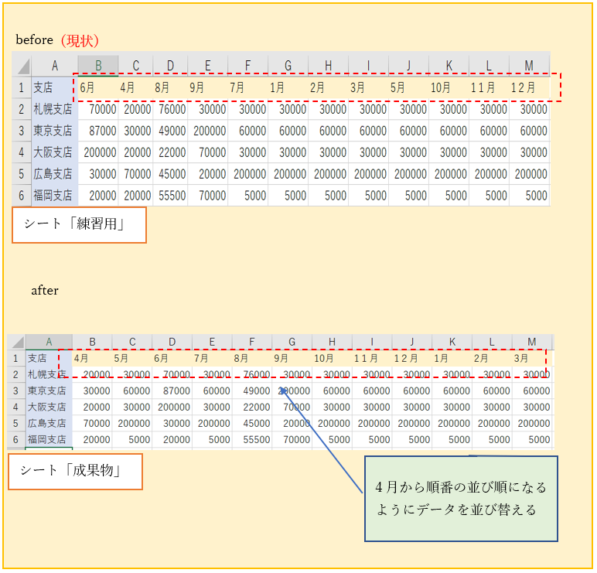Click the "after" heading text
This screenshot has width=597, height=573.
(45, 291)
